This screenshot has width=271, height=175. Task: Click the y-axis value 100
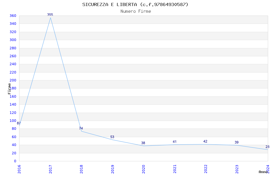click(x=13, y=121)
